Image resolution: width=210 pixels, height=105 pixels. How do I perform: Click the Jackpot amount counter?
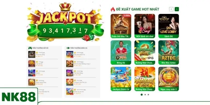65,31
